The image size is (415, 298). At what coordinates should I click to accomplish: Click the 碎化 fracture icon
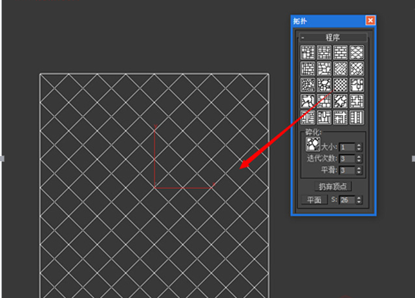coord(313,144)
